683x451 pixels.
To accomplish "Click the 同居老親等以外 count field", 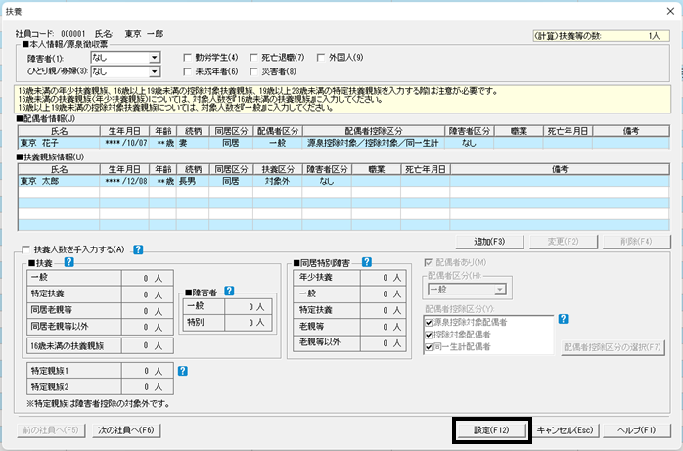I will [x=147, y=327].
